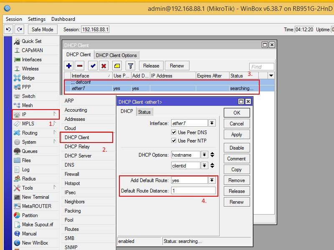Click the blue checkmark enable icon

tap(93, 66)
